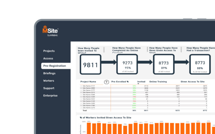
Task: Click the sort arrow under Invited column
Action: pos(138,84)
